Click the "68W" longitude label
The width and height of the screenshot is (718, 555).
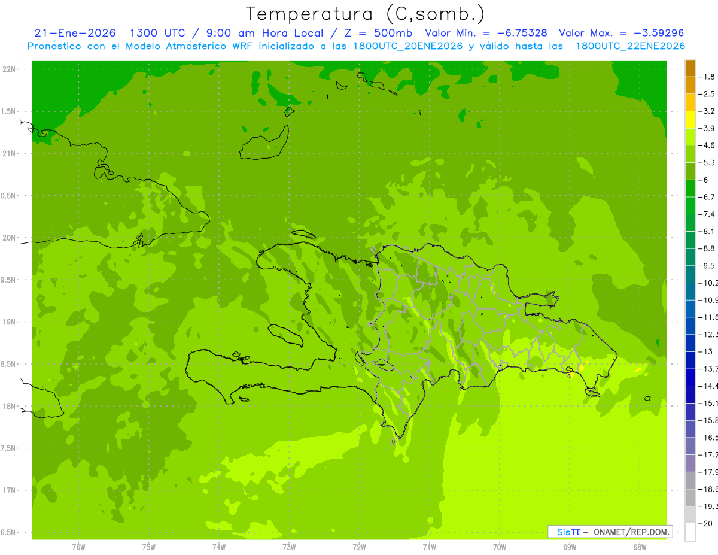640,547
